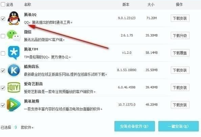The width and height of the screenshot is (201, 137).
Task: Click 下载安装 button for 酷狗音乐
Action: click(x=180, y=70)
